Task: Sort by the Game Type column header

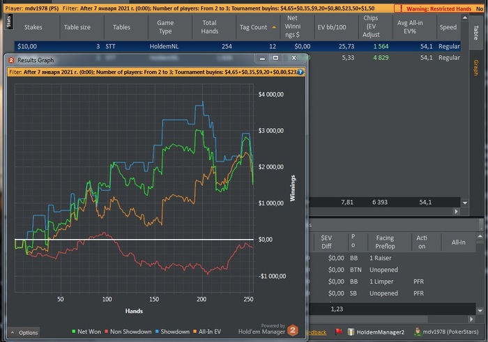Action: (165, 27)
